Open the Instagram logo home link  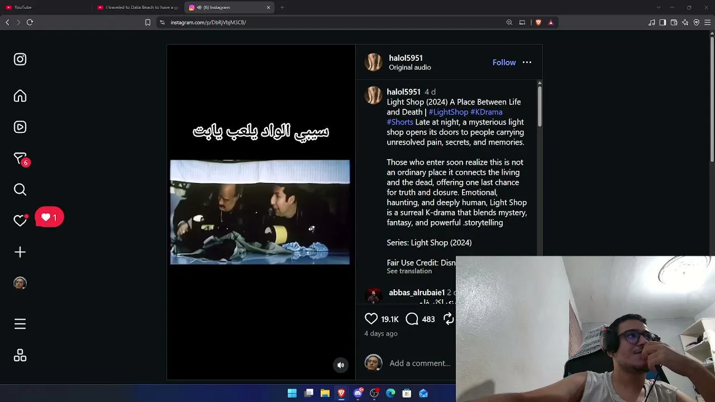point(20,59)
